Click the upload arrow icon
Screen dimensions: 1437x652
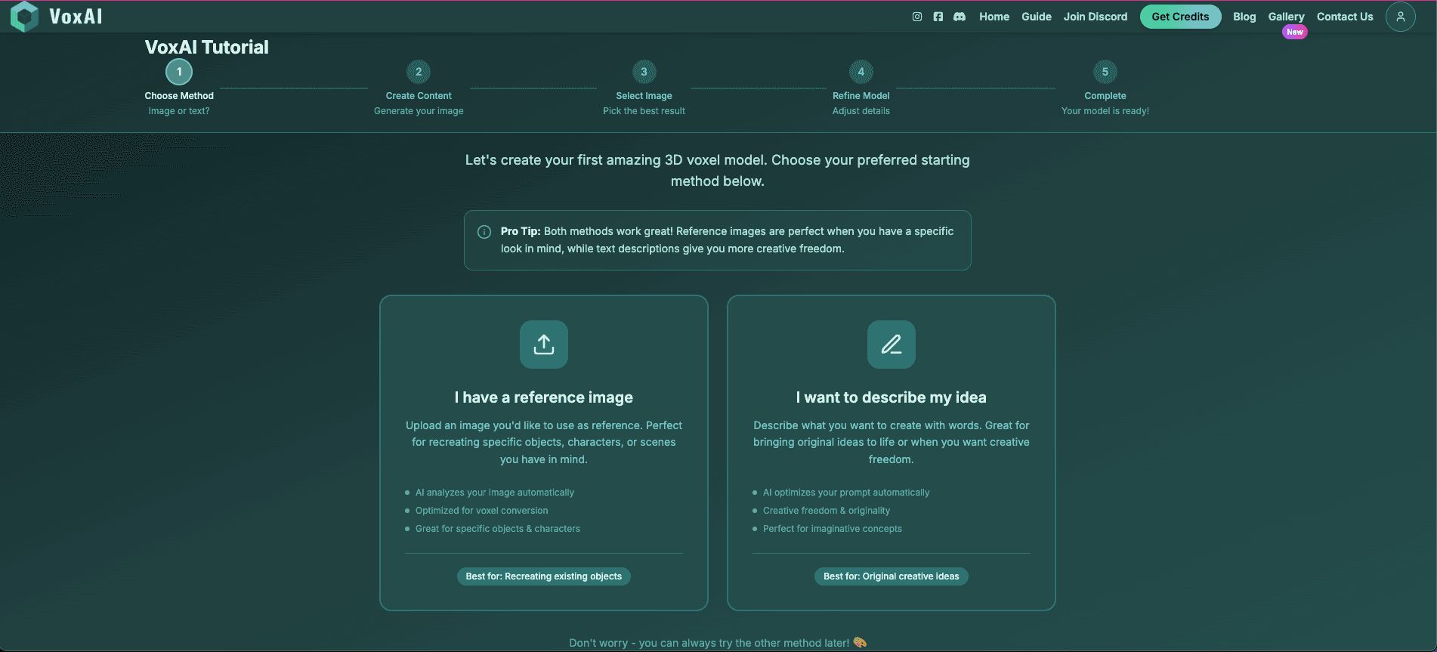click(543, 345)
